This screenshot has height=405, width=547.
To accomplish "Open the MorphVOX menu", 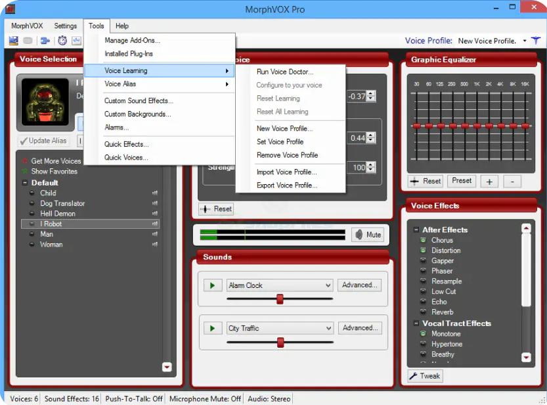I will pyautogui.click(x=27, y=26).
